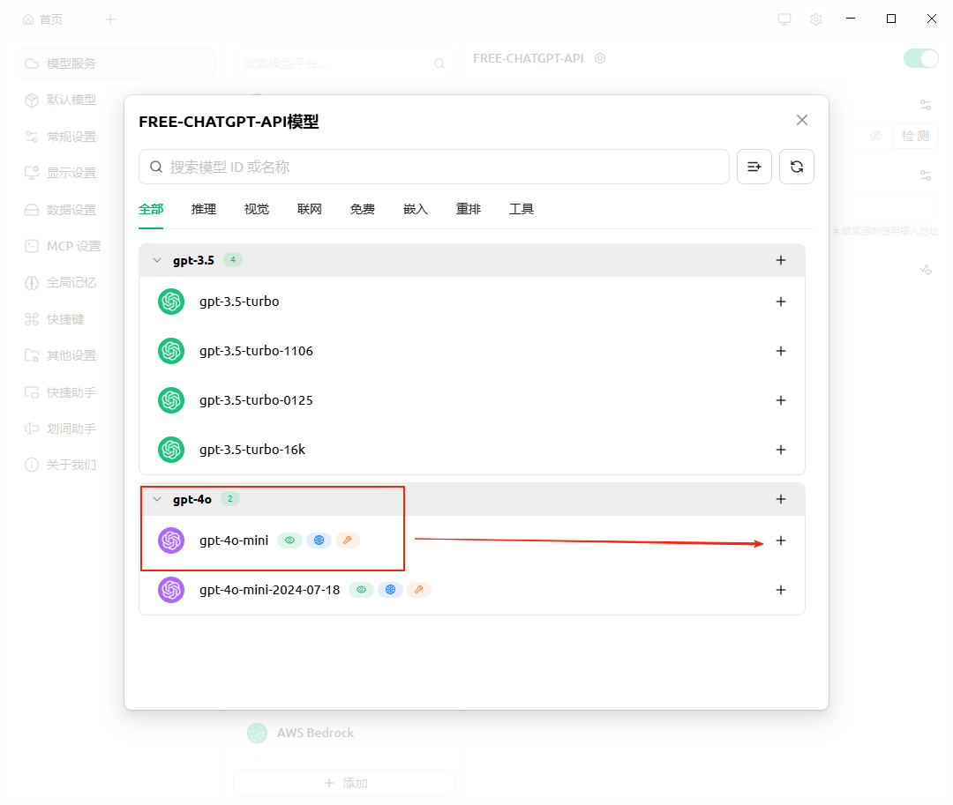Add the gpt-3.5-turbo model
The height and width of the screenshot is (805, 953).
coord(781,302)
